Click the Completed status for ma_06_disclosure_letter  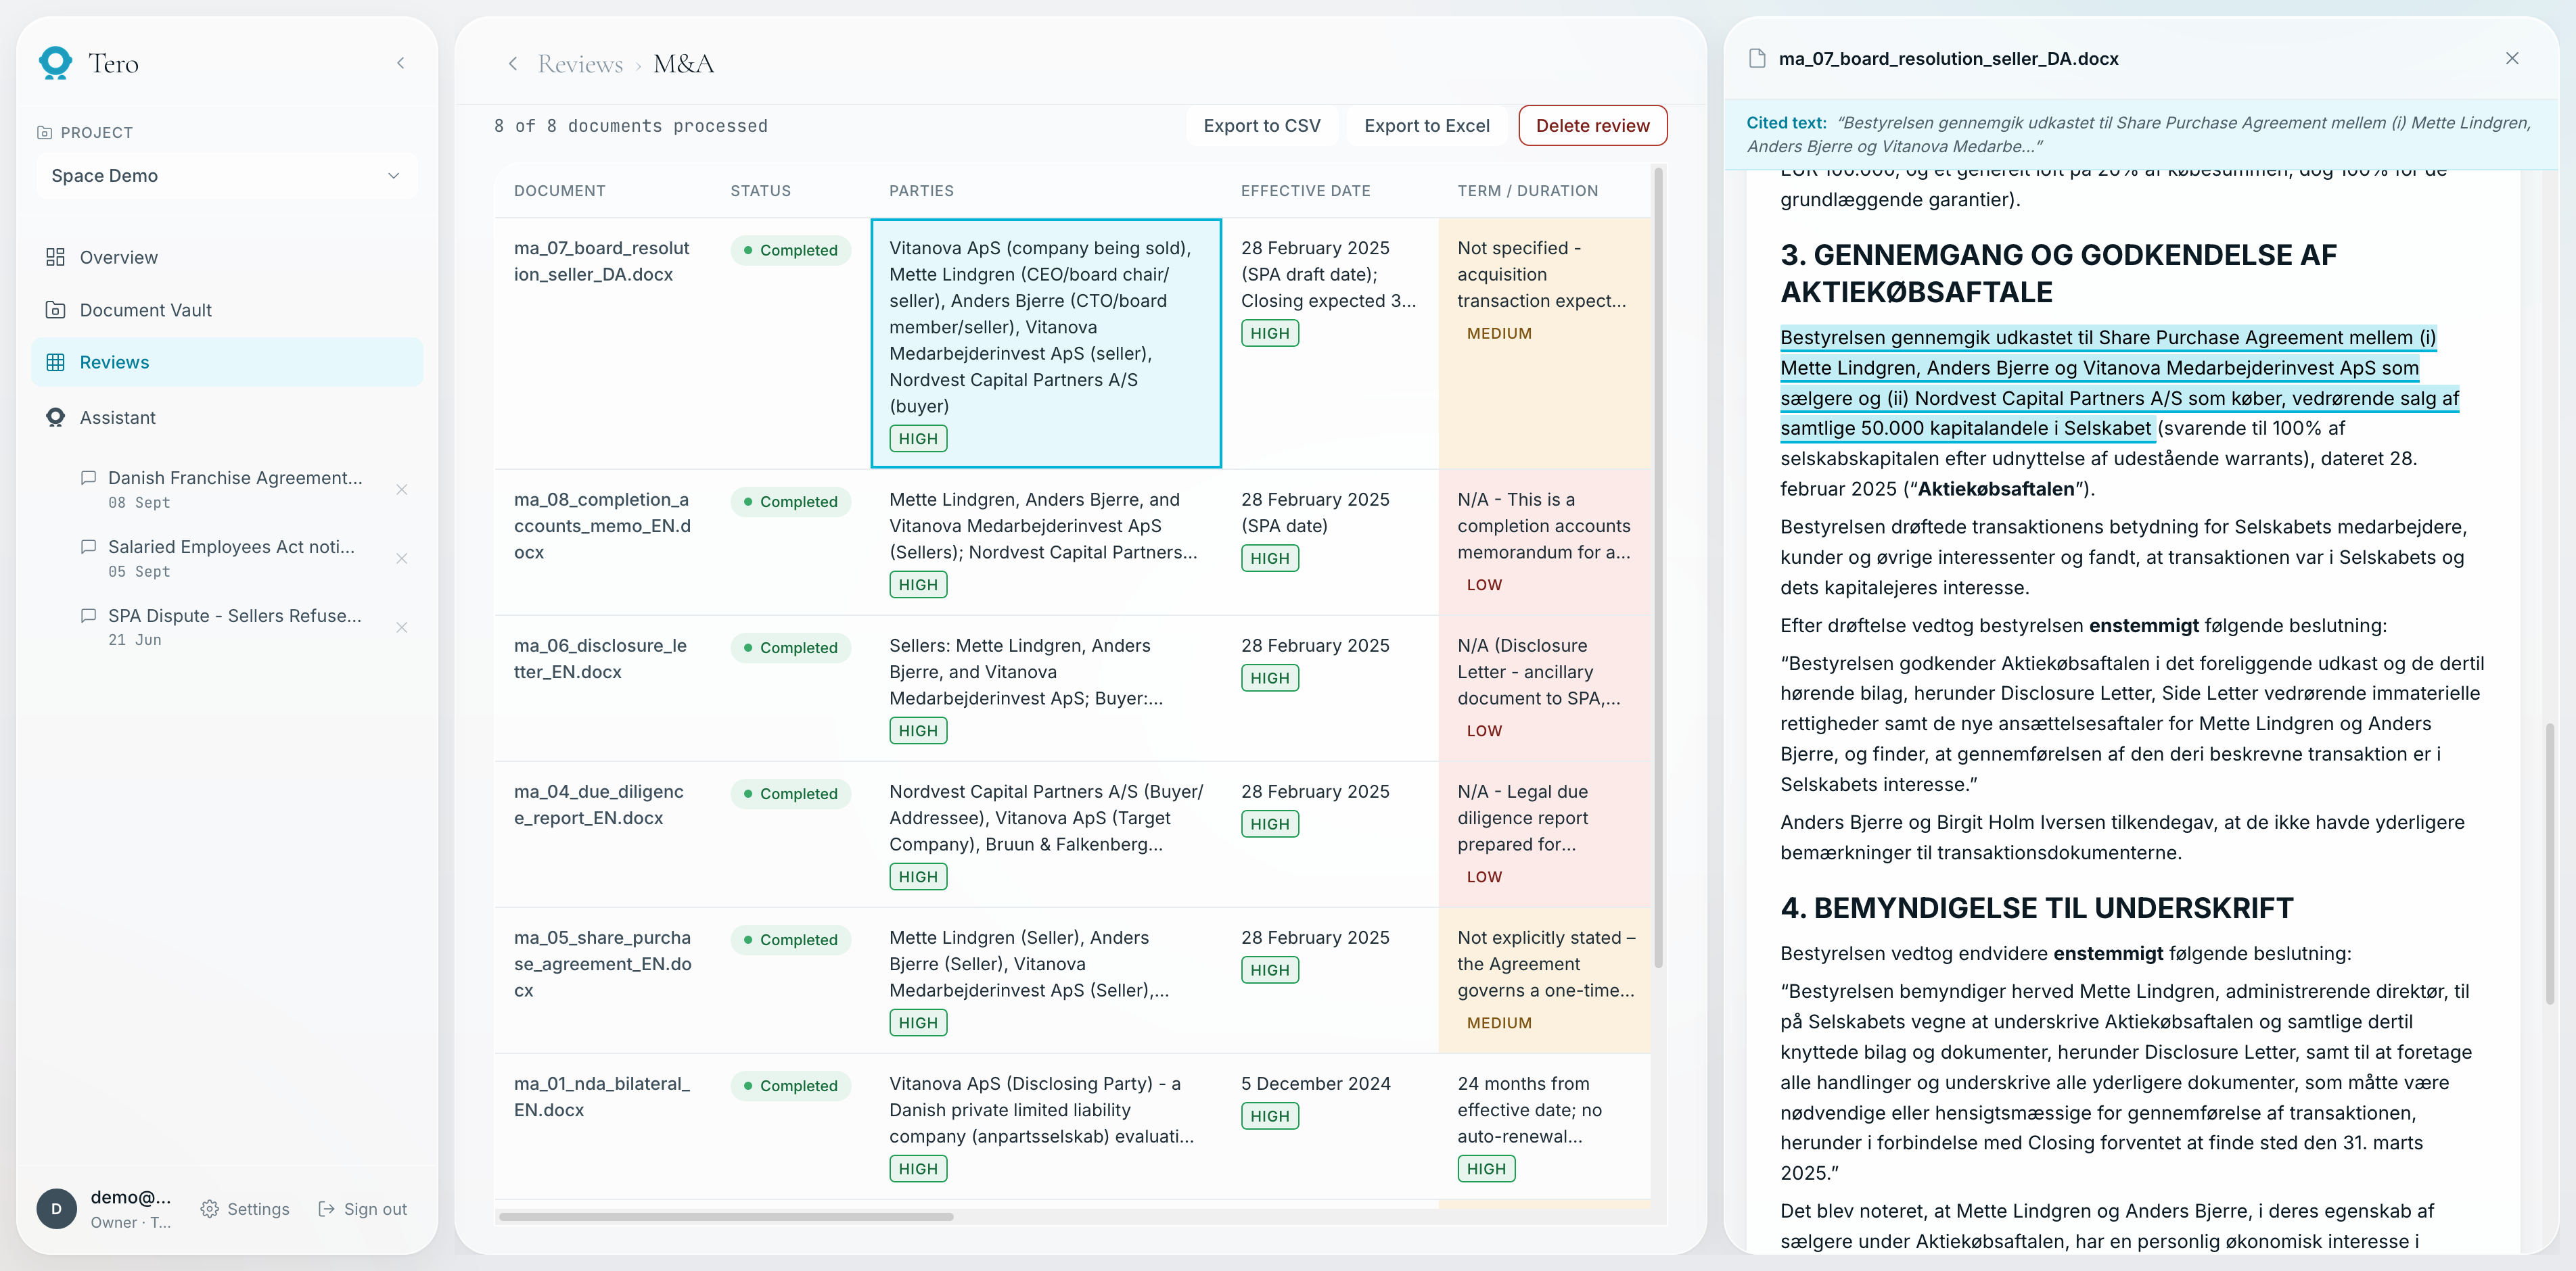(790, 648)
